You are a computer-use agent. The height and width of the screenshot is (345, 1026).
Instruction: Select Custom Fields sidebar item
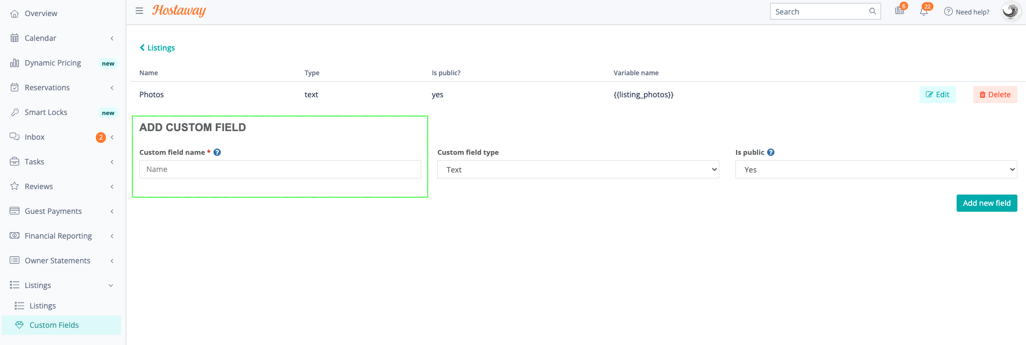(54, 325)
